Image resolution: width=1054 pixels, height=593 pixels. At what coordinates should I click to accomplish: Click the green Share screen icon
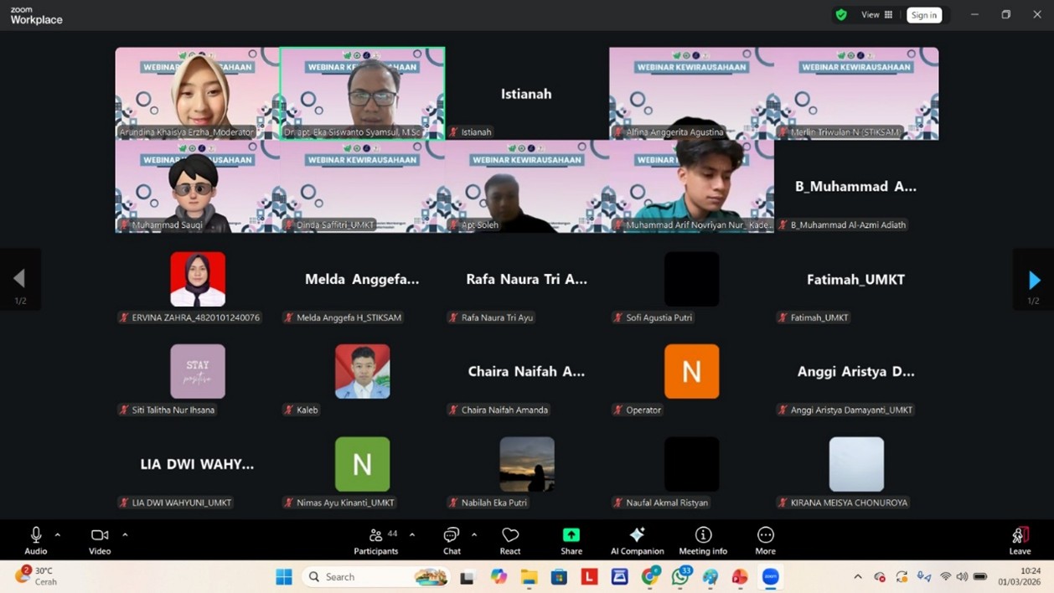571,535
